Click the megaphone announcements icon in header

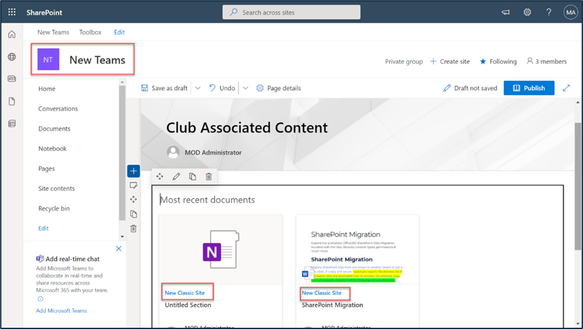coord(506,12)
